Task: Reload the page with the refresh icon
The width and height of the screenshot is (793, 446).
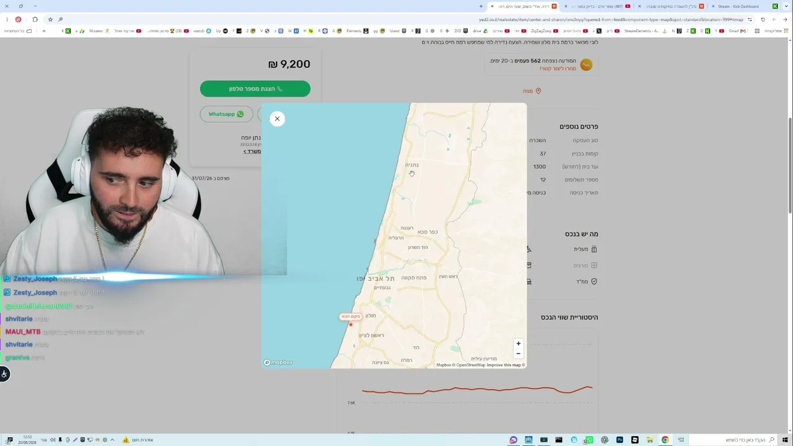Action: (763, 19)
